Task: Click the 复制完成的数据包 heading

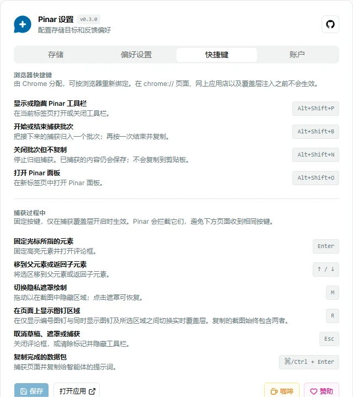Action: coord(40,357)
